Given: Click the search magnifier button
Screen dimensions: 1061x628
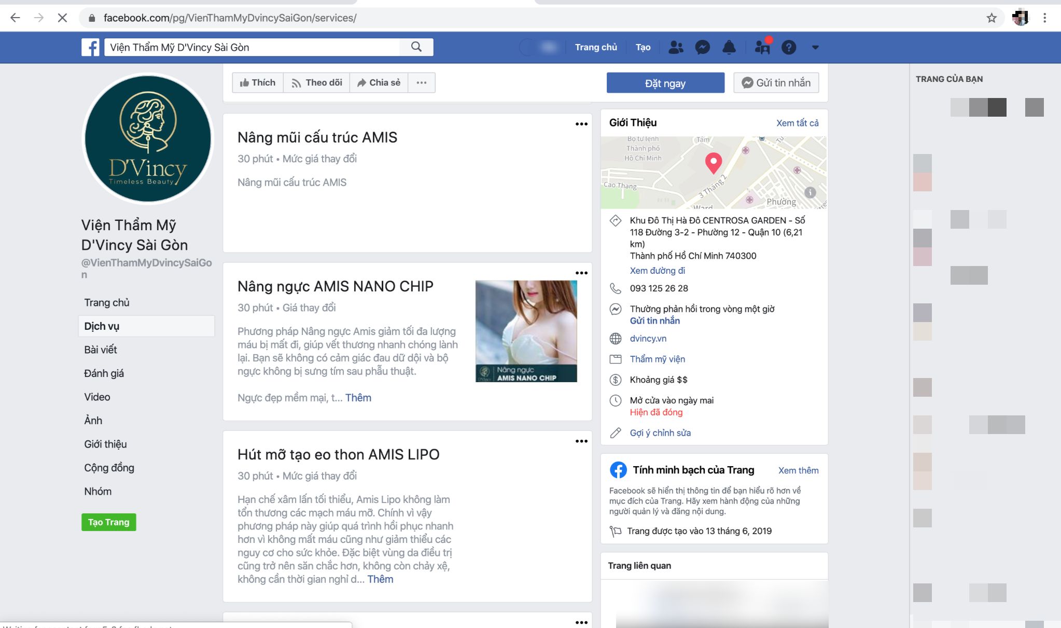Looking at the screenshot, I should coord(416,47).
